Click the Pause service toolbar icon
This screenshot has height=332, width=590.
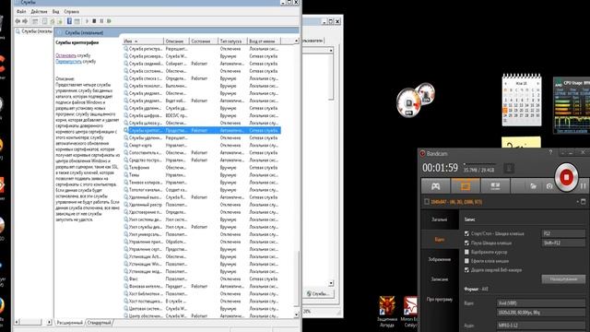point(101,21)
